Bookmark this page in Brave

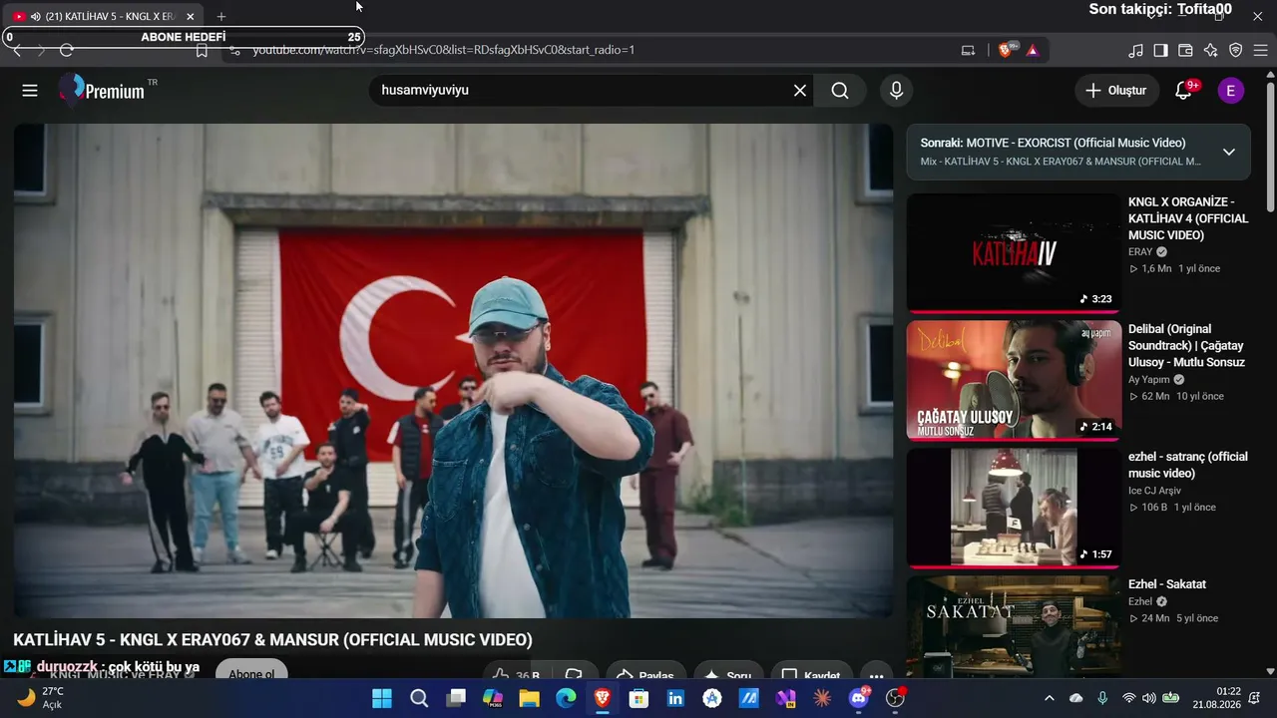click(x=202, y=50)
